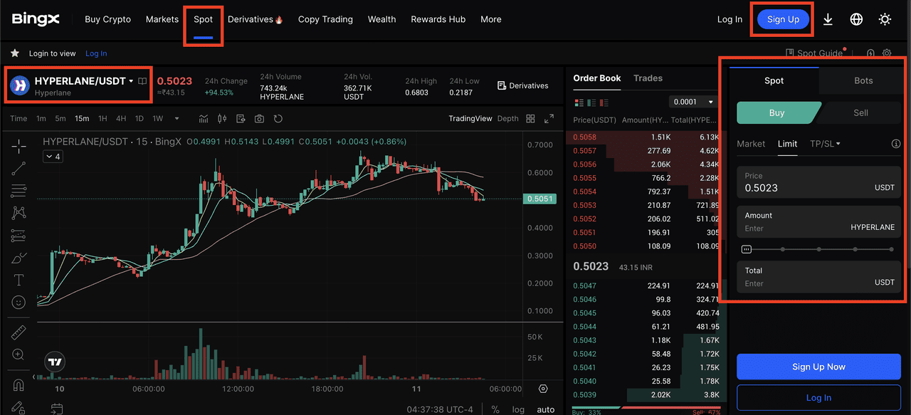Open the 0.0001 price precision dropdown
This screenshot has height=415, width=911.
695,102
